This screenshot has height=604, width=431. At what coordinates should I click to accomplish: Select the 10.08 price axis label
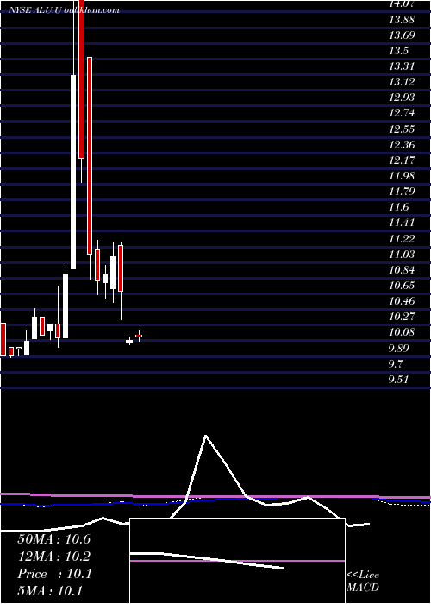point(402,332)
